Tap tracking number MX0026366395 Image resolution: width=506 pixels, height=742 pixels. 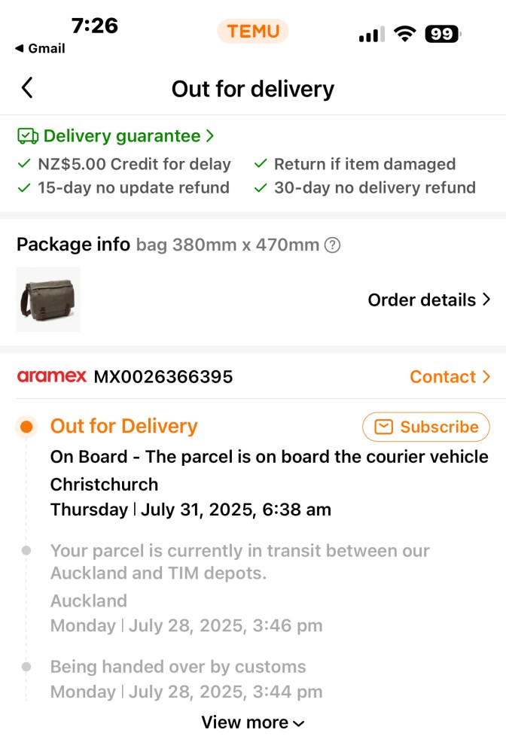[x=163, y=377]
